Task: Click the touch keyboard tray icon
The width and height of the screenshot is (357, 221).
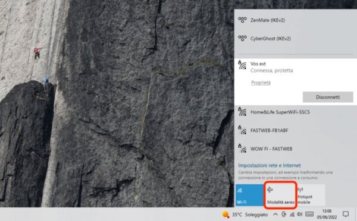Action: (x=309, y=214)
